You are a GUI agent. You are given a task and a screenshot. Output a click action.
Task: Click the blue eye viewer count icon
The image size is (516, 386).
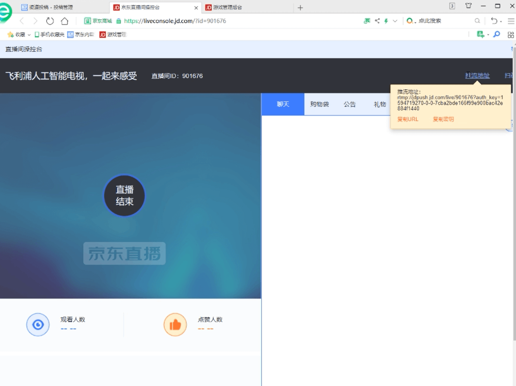pyautogui.click(x=38, y=325)
